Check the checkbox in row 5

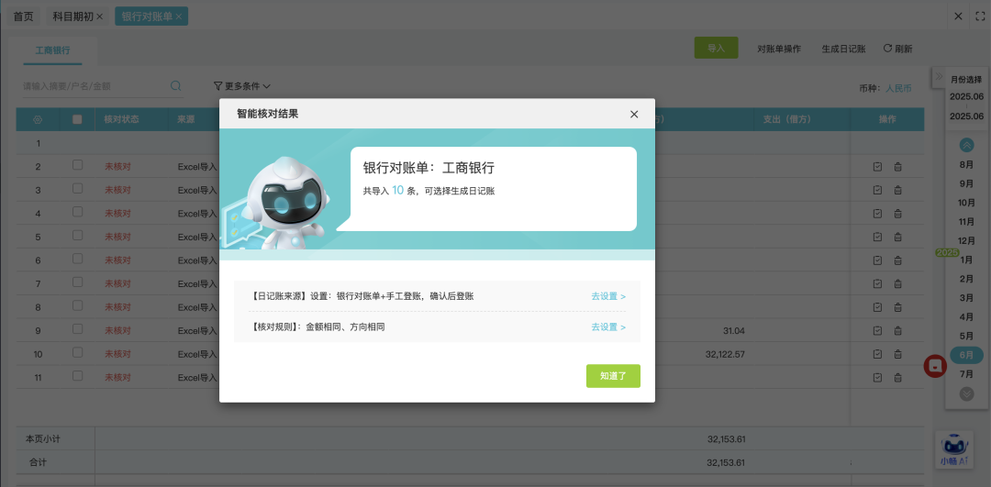(77, 235)
